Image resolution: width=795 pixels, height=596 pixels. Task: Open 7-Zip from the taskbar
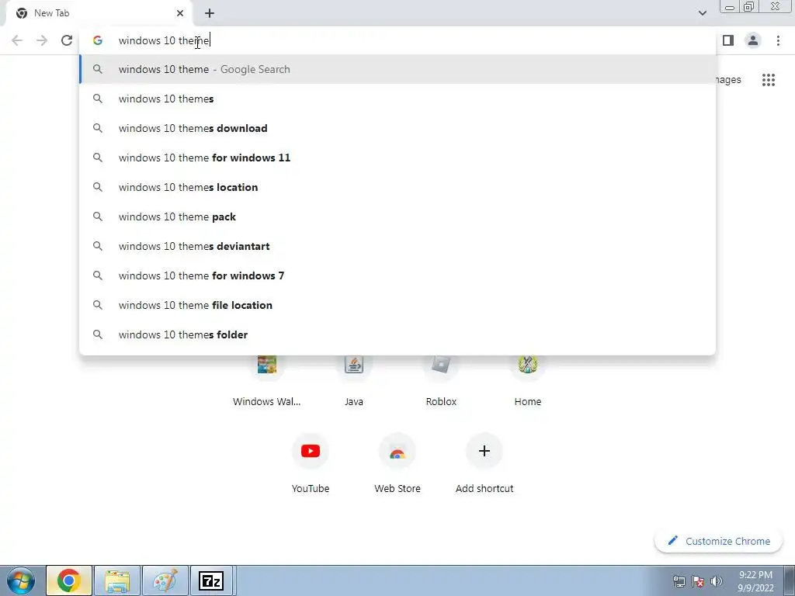click(211, 580)
